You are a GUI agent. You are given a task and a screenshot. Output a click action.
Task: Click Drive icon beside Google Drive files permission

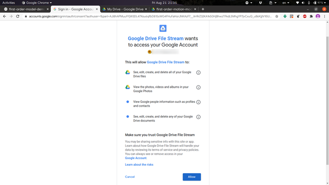[x=127, y=72]
